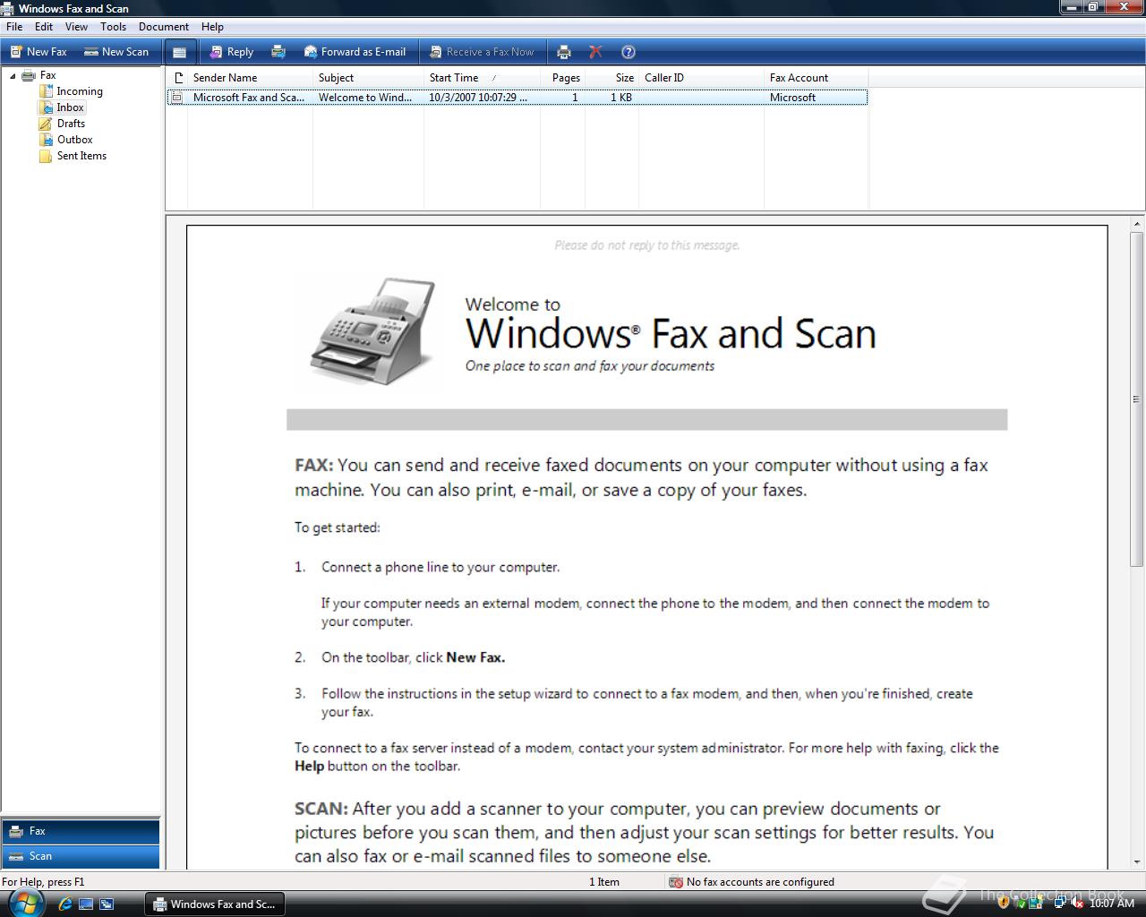The image size is (1146, 917).
Task: Select the Fax root folder in the tree
Action: [48, 75]
